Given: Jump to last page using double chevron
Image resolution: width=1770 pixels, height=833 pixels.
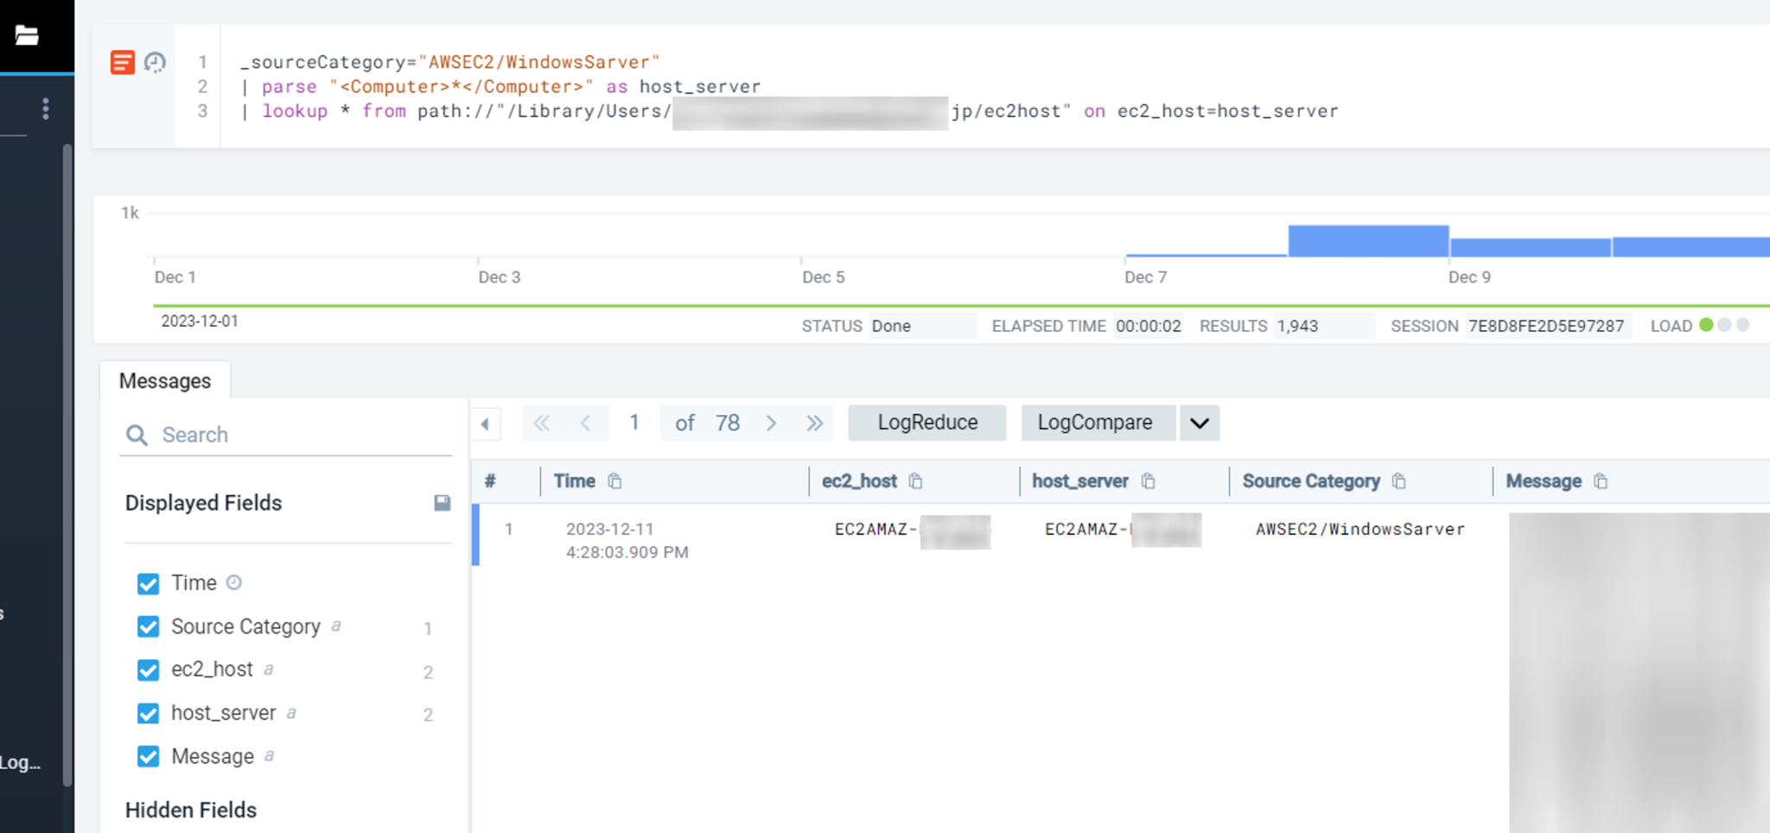Looking at the screenshot, I should (813, 423).
